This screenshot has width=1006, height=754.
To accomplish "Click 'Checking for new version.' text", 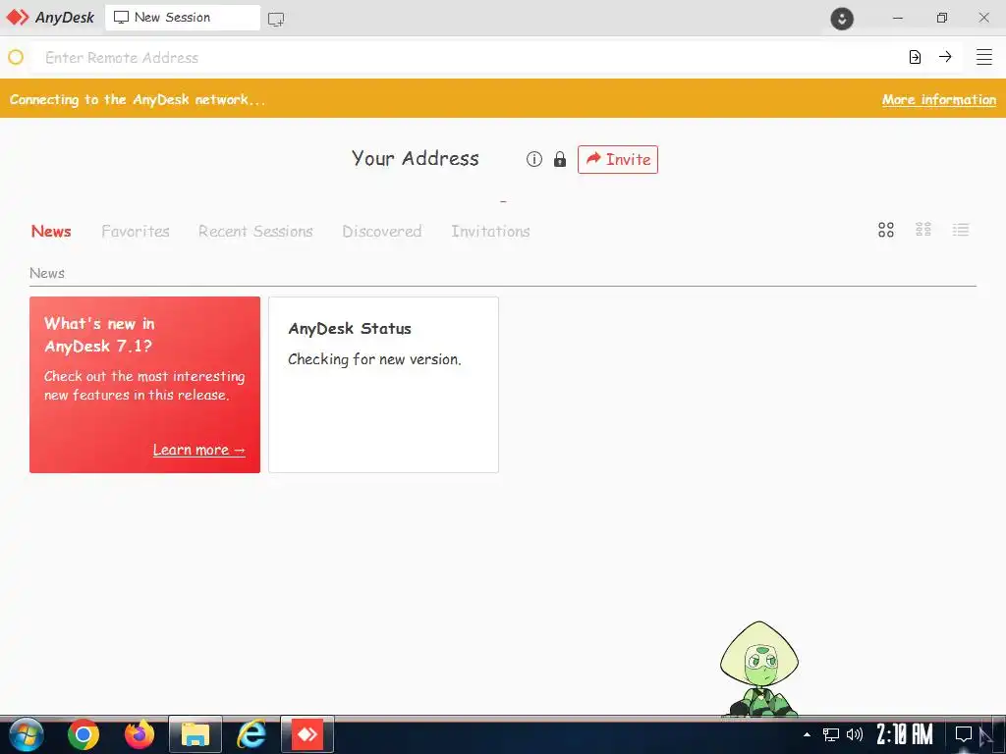I will tap(374, 359).
